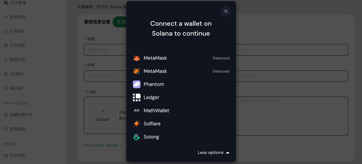Open 代币快照 in the sidebar
The width and height of the screenshot is (362, 164).
[x=18, y=156]
